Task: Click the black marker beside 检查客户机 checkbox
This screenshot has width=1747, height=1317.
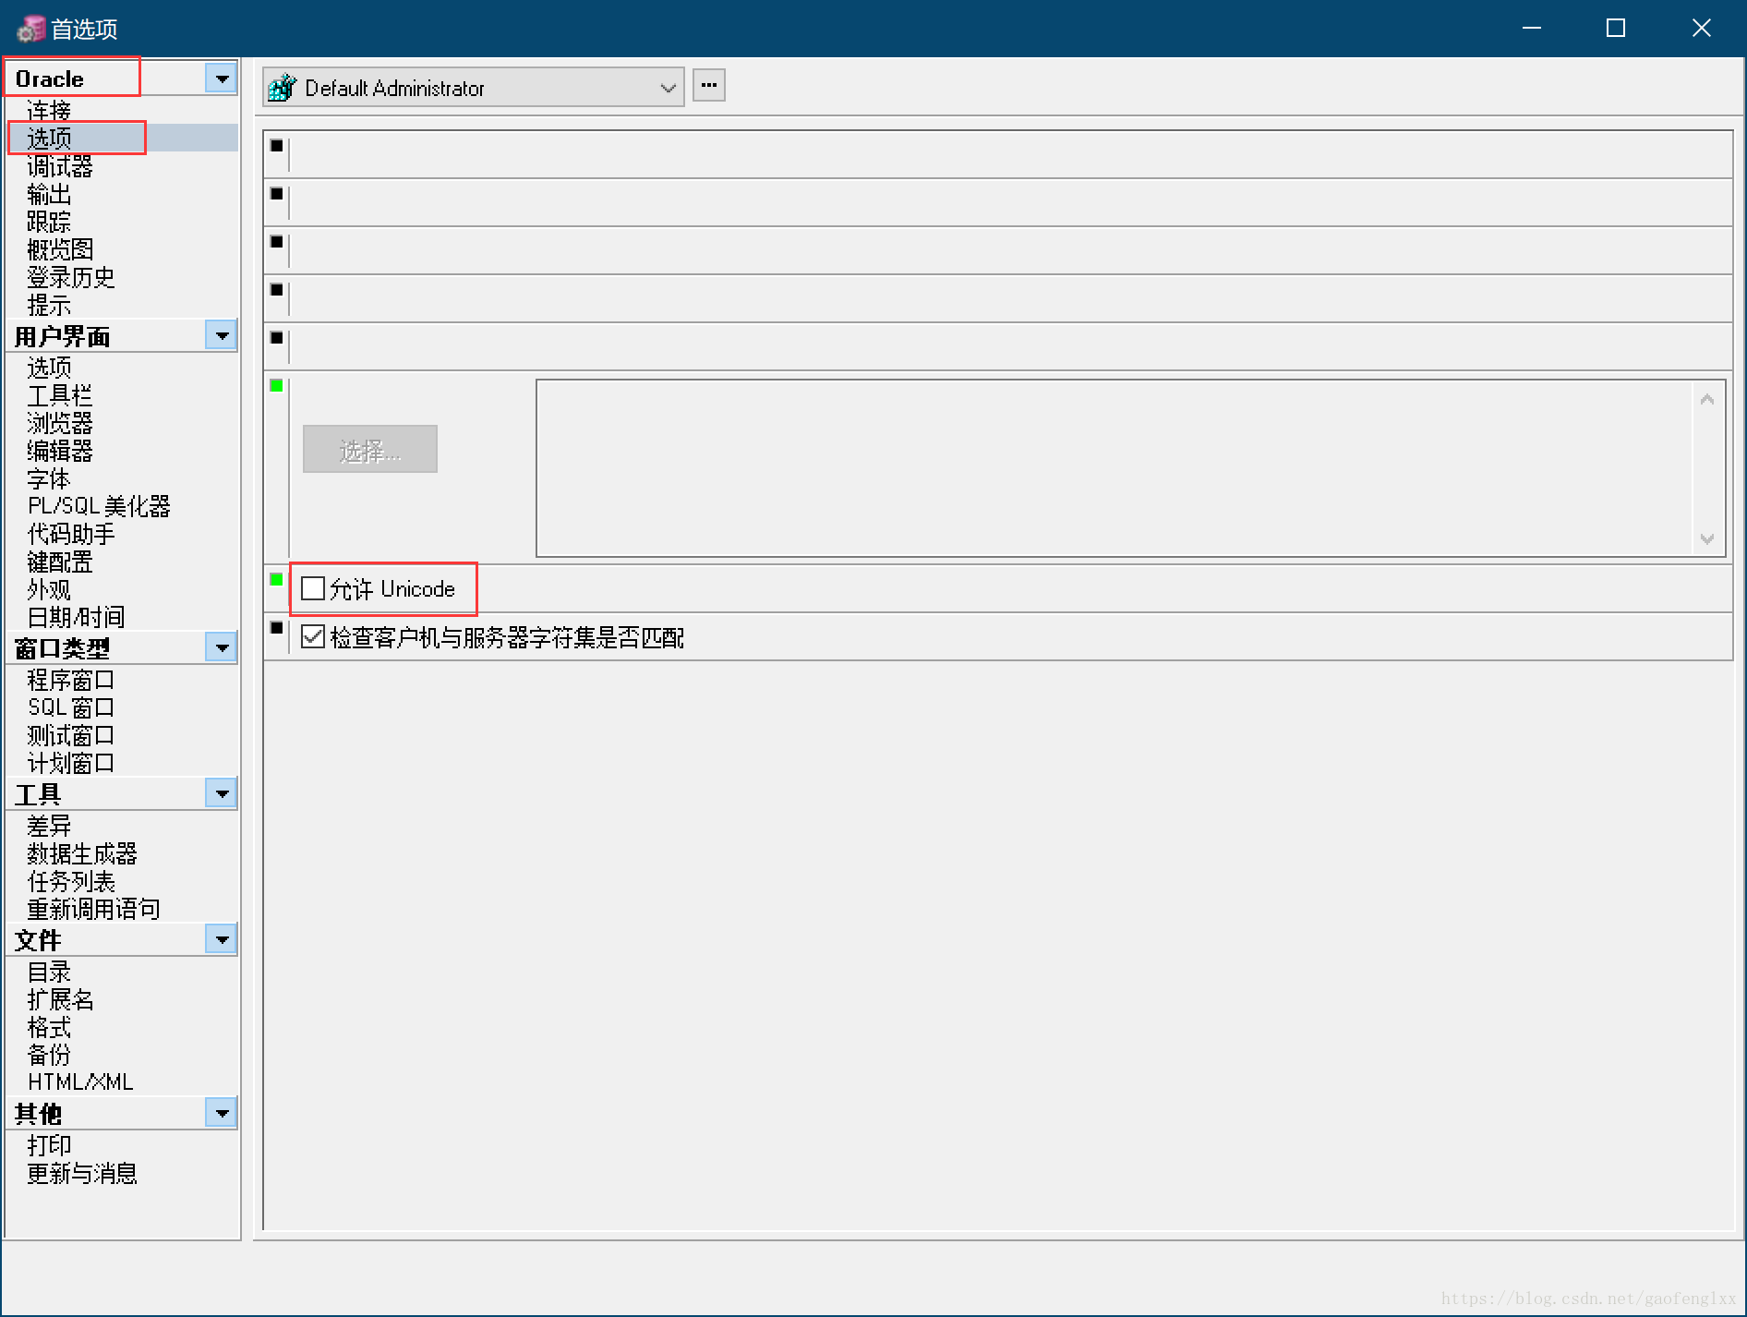Action: tap(276, 627)
